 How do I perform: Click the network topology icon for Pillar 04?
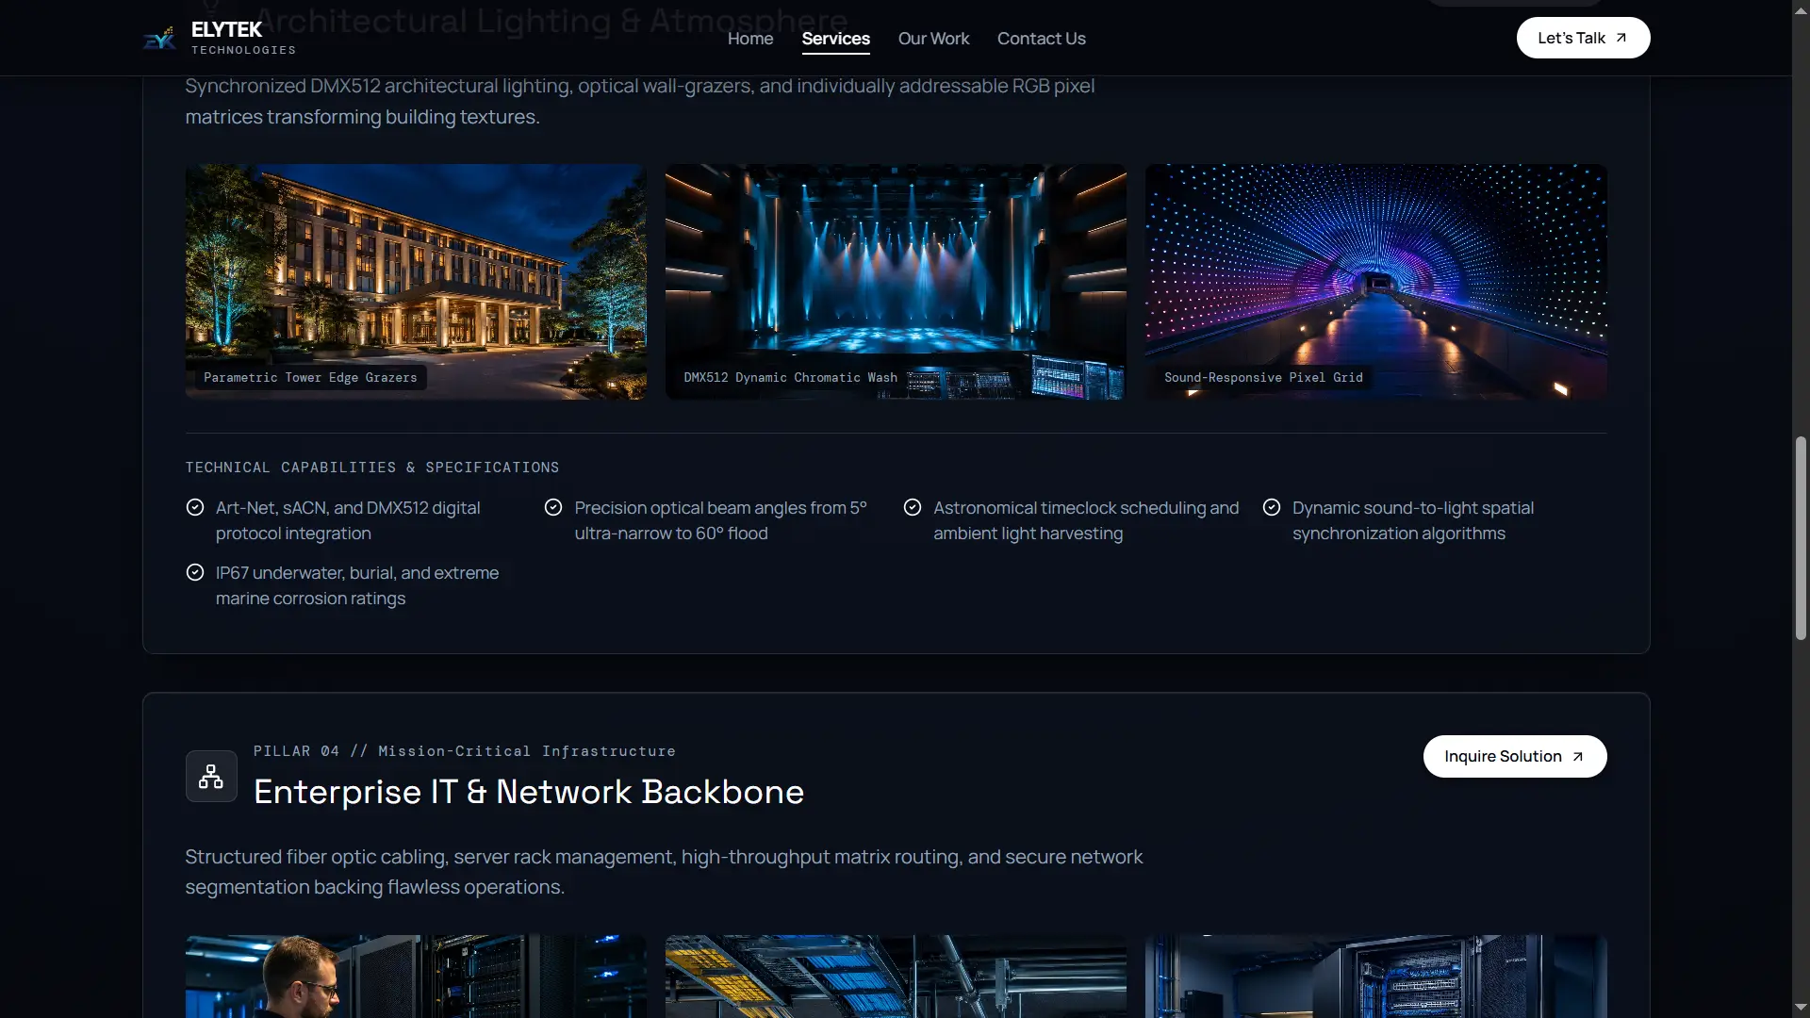(x=211, y=776)
